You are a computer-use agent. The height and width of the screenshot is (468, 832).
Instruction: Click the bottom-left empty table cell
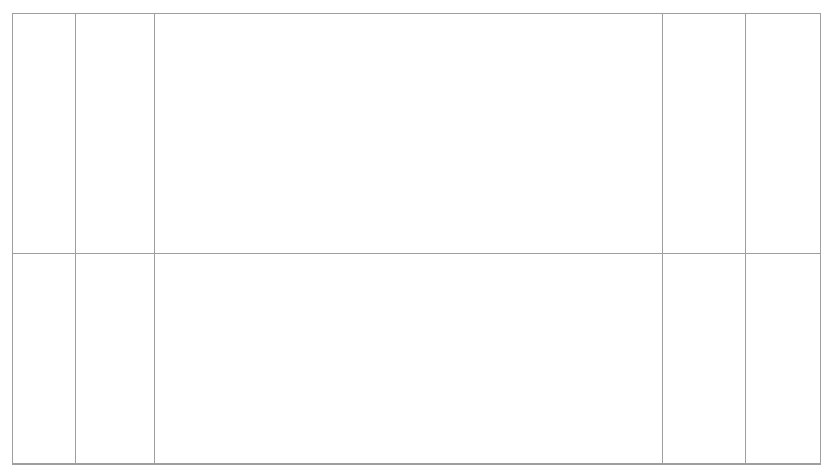coord(44,358)
